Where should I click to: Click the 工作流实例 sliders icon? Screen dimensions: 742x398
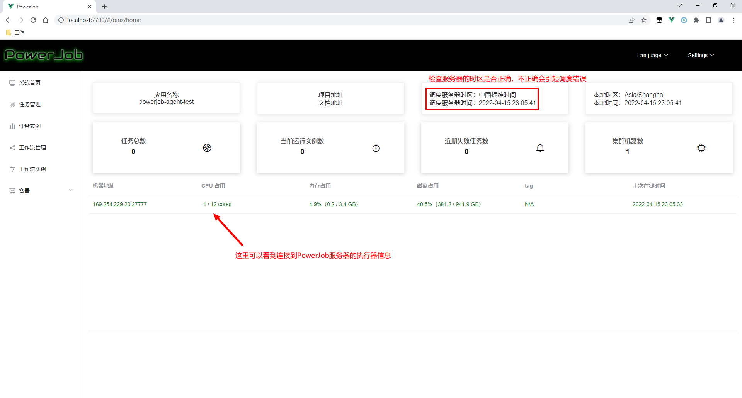[12, 169]
